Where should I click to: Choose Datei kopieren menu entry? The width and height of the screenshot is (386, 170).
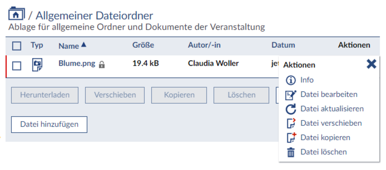click(x=325, y=137)
